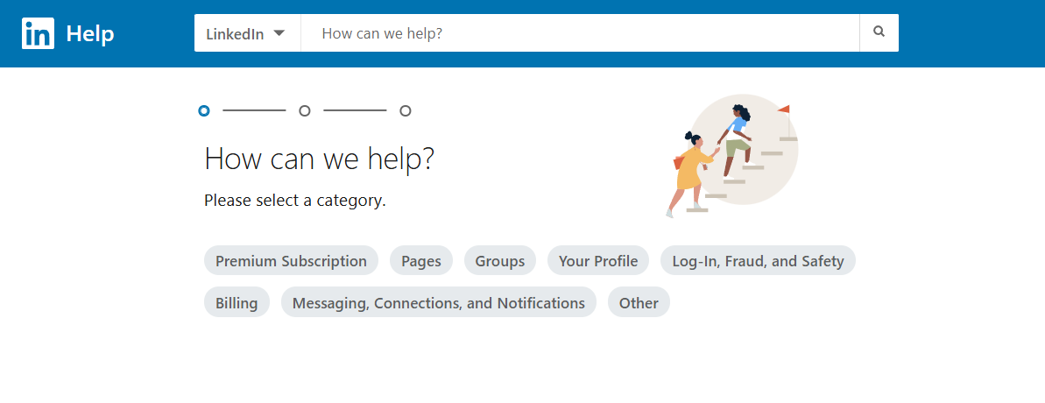Select the third progress step circle

pyautogui.click(x=406, y=110)
